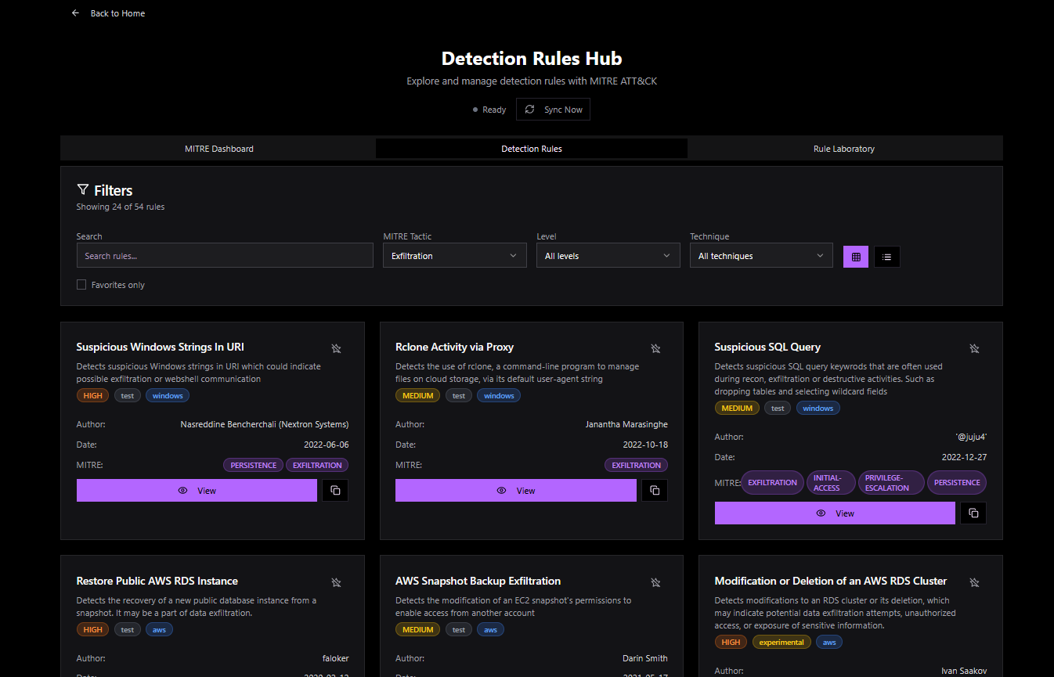Copy the Suspicious Windows Strings In URI rule
Viewport: 1054px width, 677px height.
(x=335, y=491)
